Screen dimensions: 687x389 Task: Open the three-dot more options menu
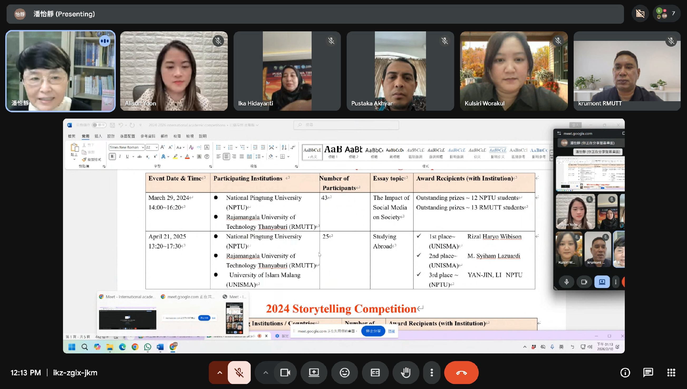pyautogui.click(x=432, y=372)
